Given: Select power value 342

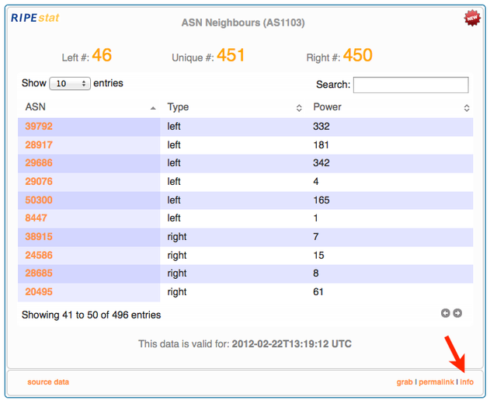Looking at the screenshot, I should click(x=321, y=163).
